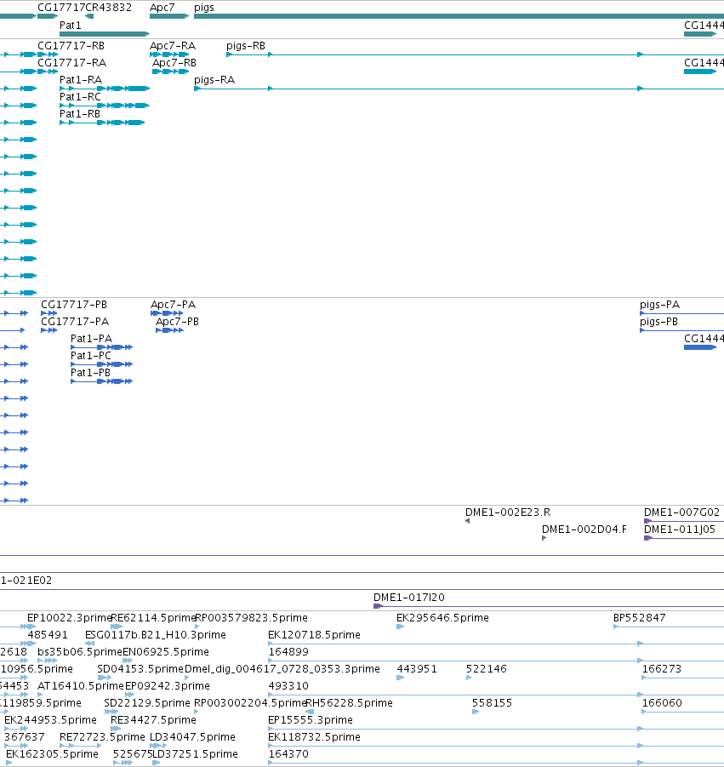Select the CG17717-PB protein feature
Screen dimensions: 724x767
(48, 313)
